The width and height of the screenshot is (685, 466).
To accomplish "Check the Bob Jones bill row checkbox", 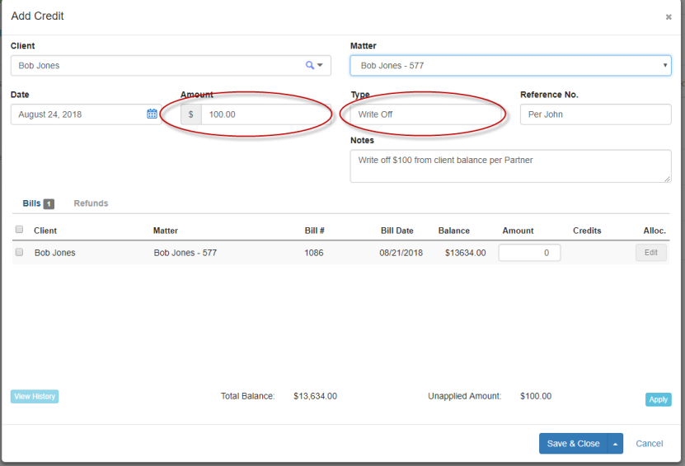I will (x=19, y=253).
